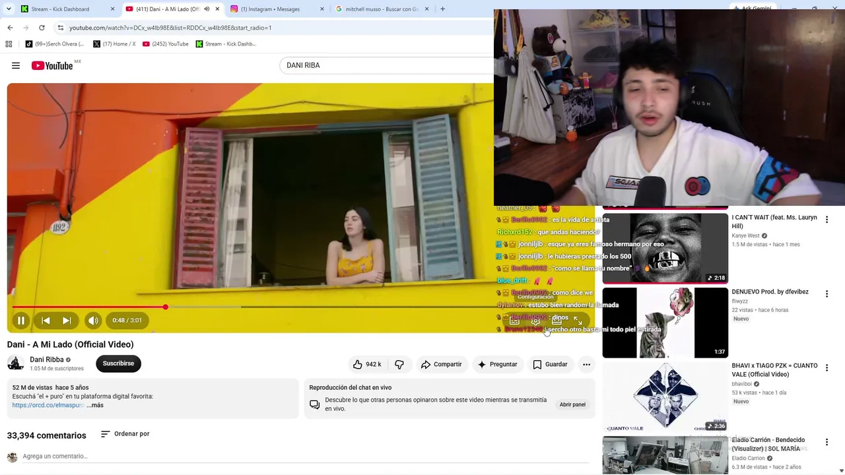Click the Preguntar button
845x475 pixels.
coord(497,364)
